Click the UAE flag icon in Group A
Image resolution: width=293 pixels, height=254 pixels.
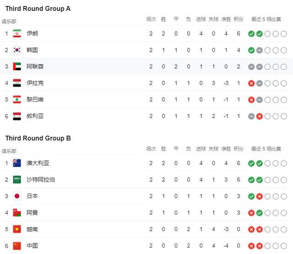17,66
